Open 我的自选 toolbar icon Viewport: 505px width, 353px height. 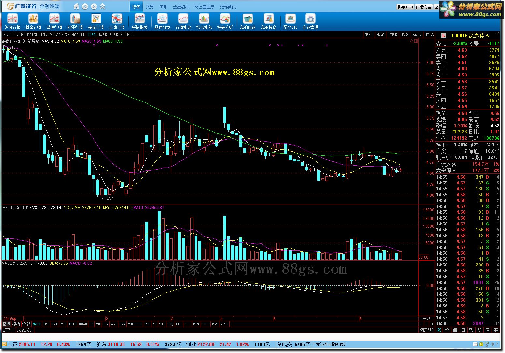pyautogui.click(x=248, y=22)
